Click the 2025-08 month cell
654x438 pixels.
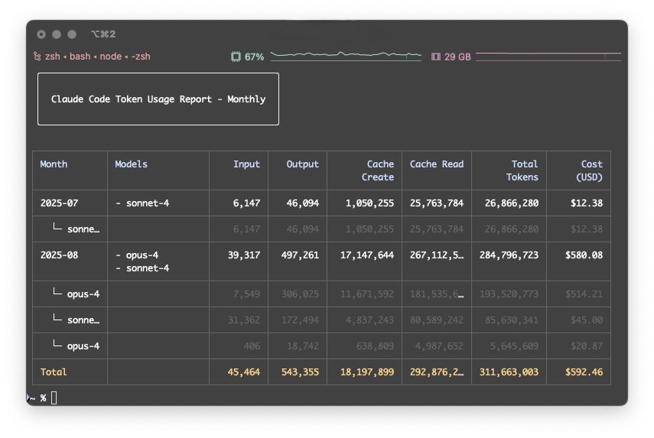[59, 255]
